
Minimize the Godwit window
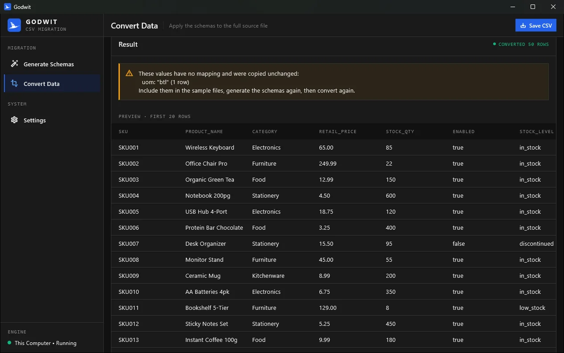point(512,7)
